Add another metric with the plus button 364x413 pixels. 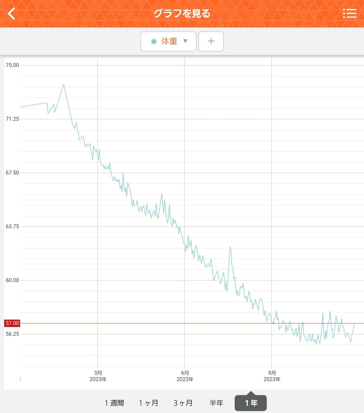(x=211, y=41)
